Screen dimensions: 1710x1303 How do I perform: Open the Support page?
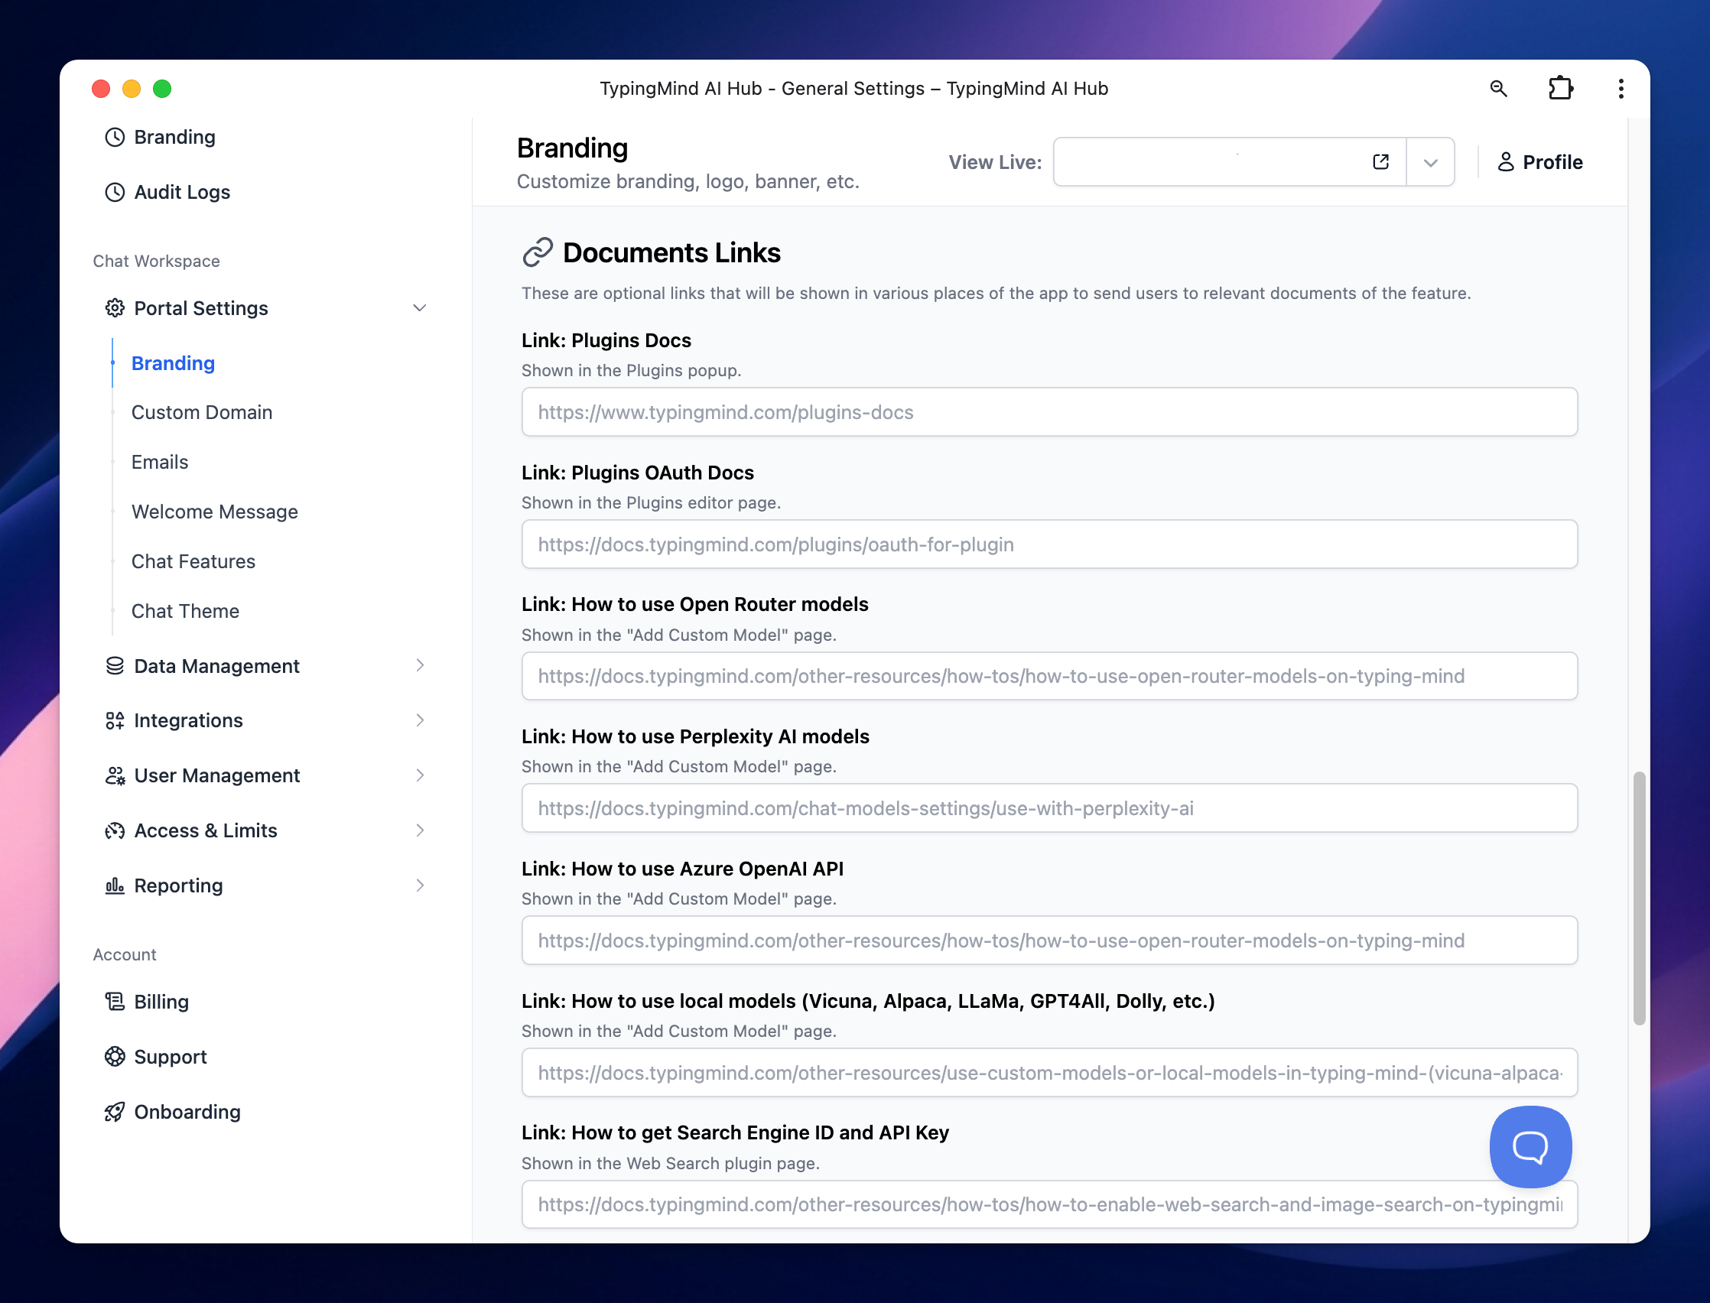(171, 1057)
